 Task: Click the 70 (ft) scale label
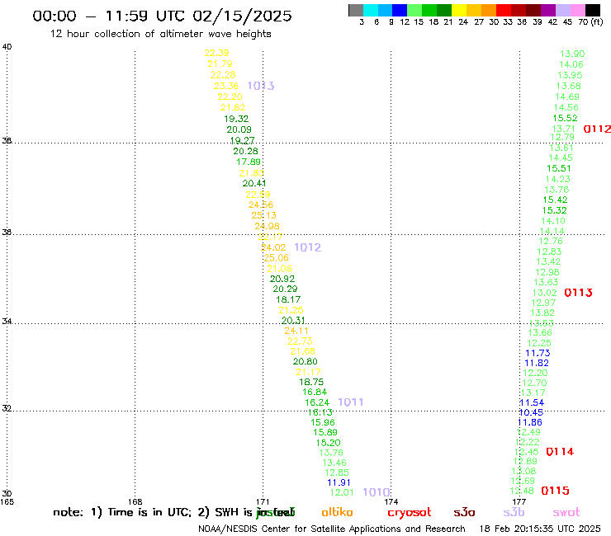click(x=590, y=22)
